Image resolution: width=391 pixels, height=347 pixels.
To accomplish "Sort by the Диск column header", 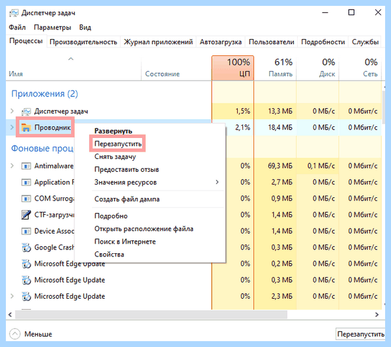I will click(x=318, y=68).
